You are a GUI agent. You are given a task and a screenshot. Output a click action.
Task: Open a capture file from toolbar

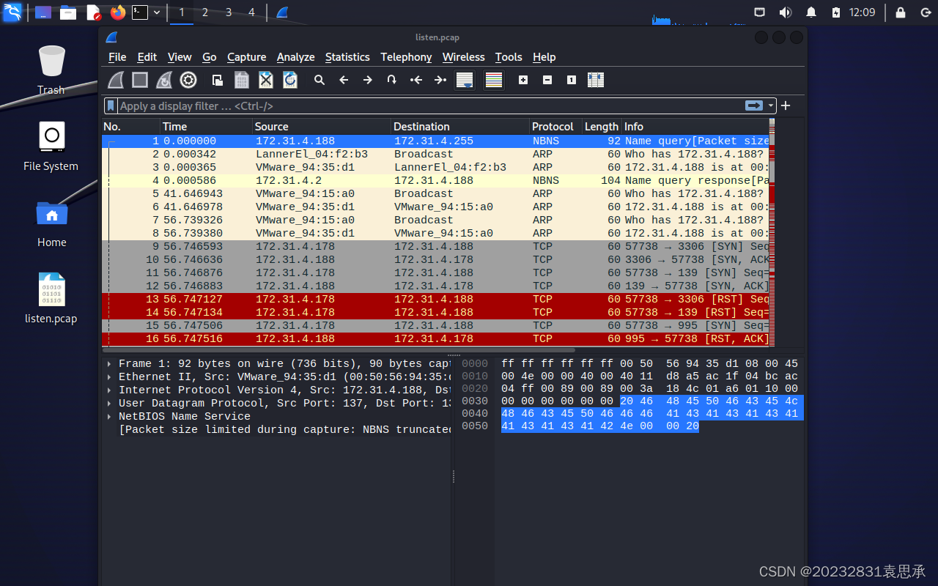pyautogui.click(x=218, y=80)
